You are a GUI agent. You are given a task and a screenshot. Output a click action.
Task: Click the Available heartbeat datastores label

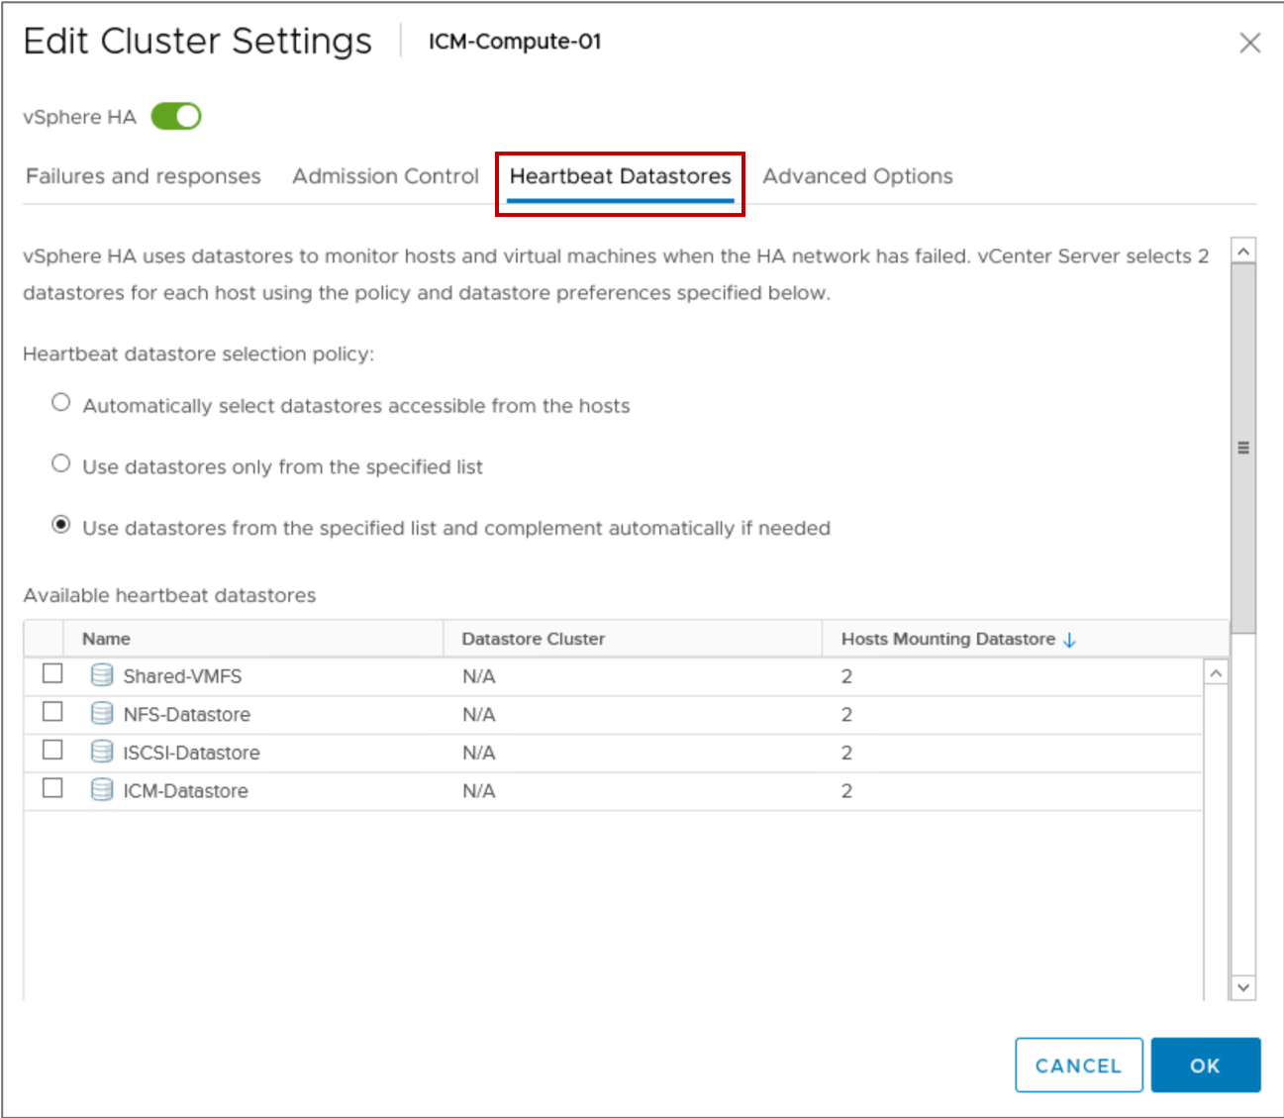coord(169,595)
